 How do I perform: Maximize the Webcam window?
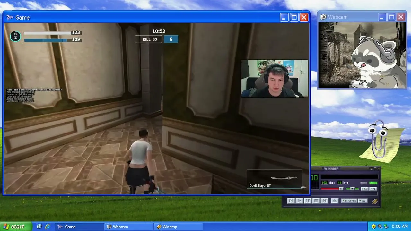tap(391, 17)
